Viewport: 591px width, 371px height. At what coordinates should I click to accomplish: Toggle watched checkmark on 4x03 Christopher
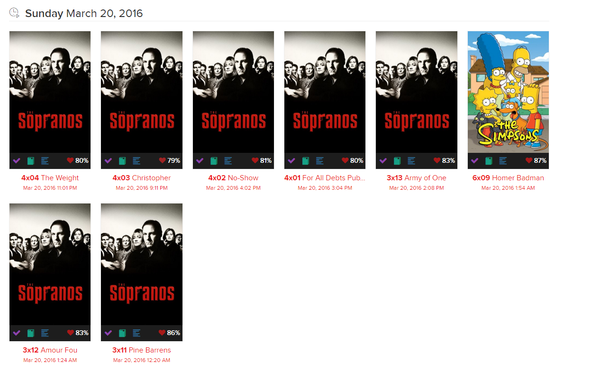pos(108,161)
